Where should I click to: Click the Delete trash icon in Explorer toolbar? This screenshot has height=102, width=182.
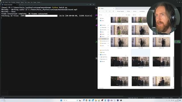[123, 15]
